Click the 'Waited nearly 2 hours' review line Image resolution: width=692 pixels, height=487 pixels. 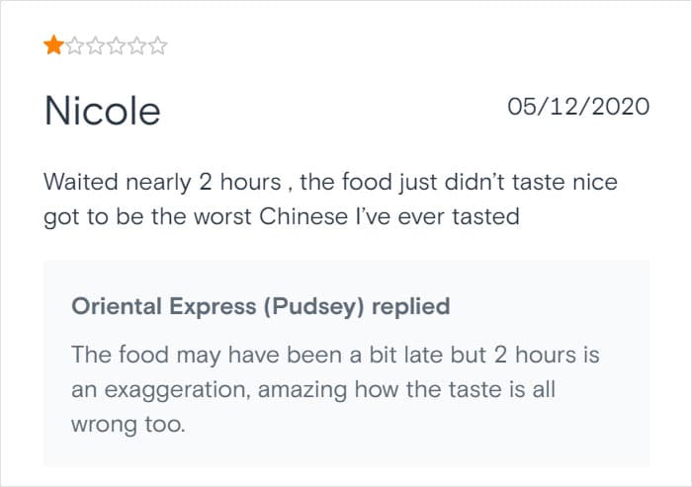coord(330,182)
